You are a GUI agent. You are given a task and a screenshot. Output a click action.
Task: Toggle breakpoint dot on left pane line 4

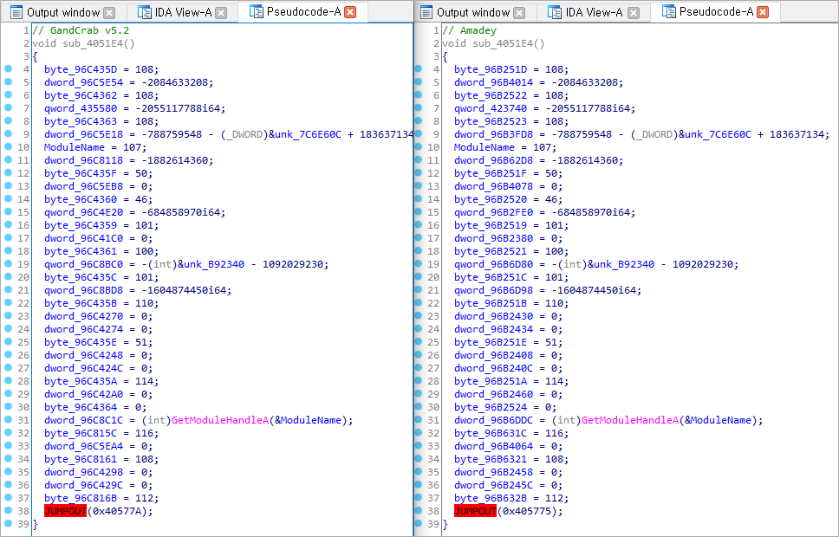pyautogui.click(x=8, y=69)
